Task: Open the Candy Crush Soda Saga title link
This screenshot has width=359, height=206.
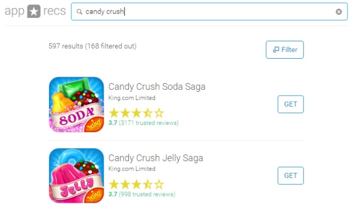Action: (157, 86)
